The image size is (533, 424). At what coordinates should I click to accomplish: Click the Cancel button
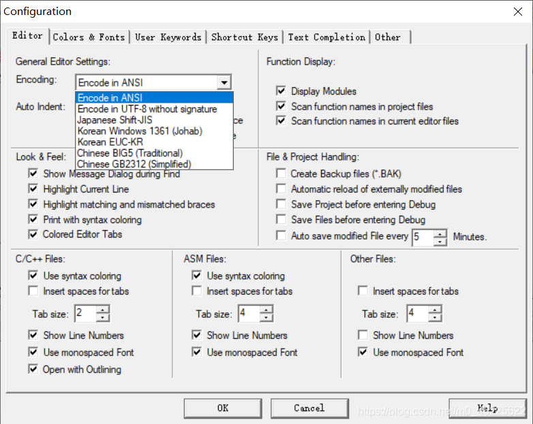pos(309,408)
